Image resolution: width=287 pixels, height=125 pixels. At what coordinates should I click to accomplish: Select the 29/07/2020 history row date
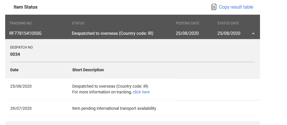pos(21,109)
